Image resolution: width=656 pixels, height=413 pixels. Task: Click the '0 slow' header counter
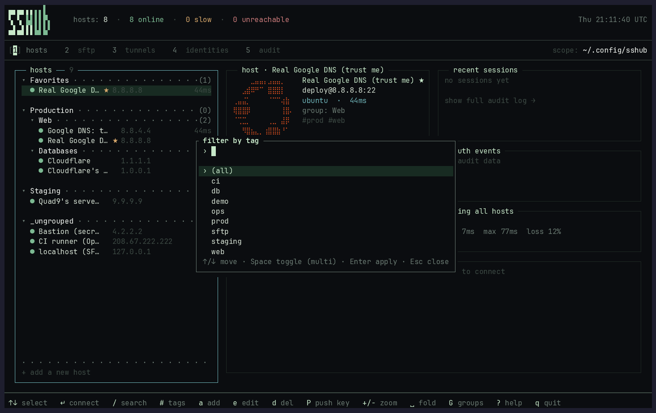(x=199, y=20)
